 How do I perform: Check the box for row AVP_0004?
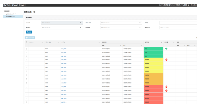point(26,60)
